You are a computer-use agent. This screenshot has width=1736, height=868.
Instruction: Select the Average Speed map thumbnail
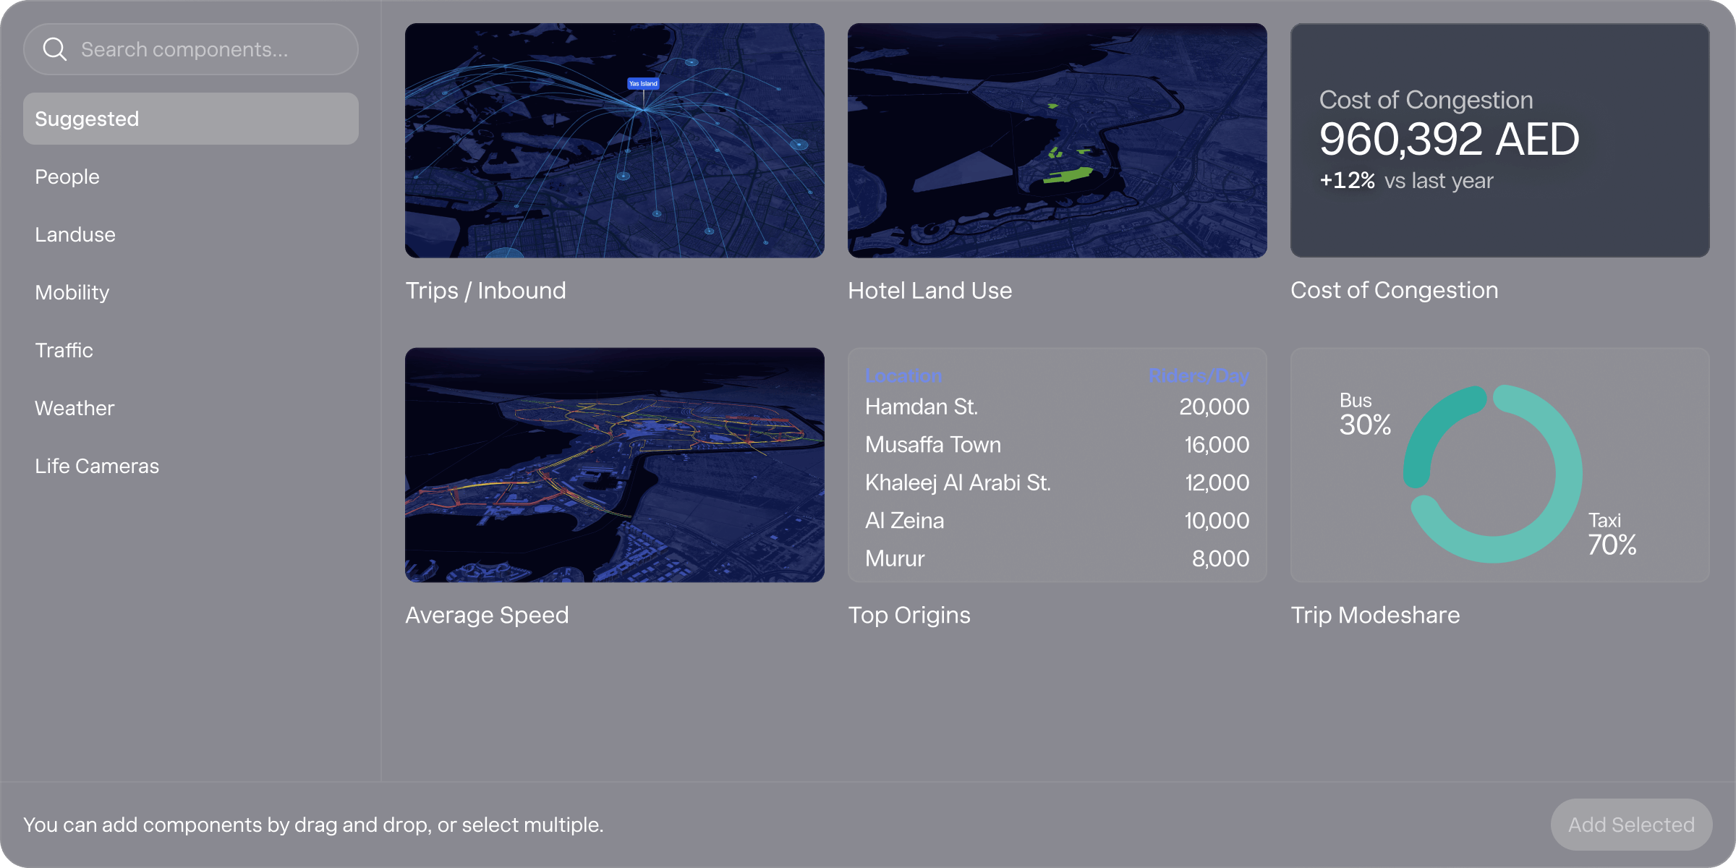click(x=615, y=465)
